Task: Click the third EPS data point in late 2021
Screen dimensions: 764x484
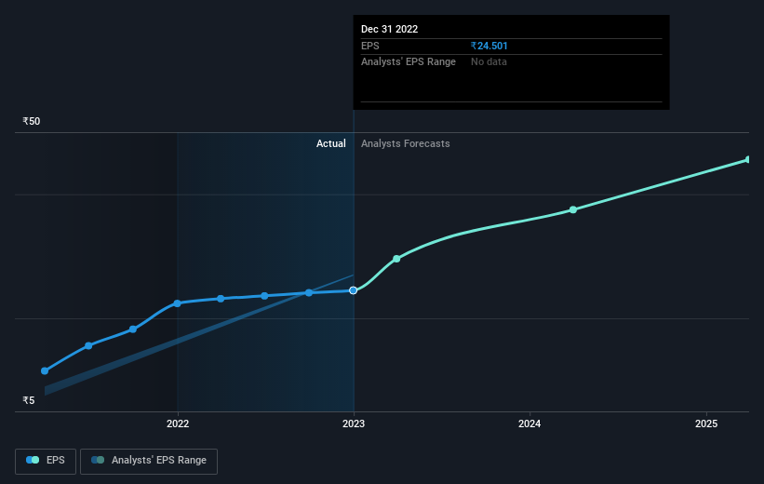Action: point(133,329)
